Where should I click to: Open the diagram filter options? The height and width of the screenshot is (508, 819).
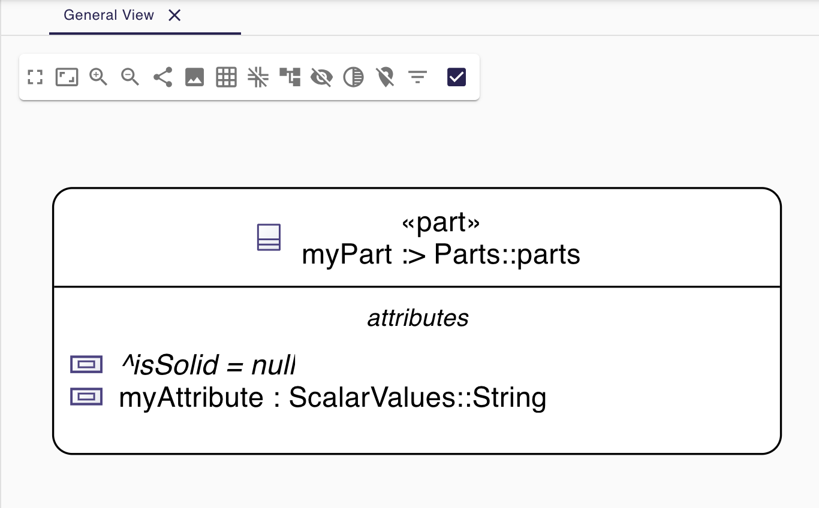click(417, 77)
